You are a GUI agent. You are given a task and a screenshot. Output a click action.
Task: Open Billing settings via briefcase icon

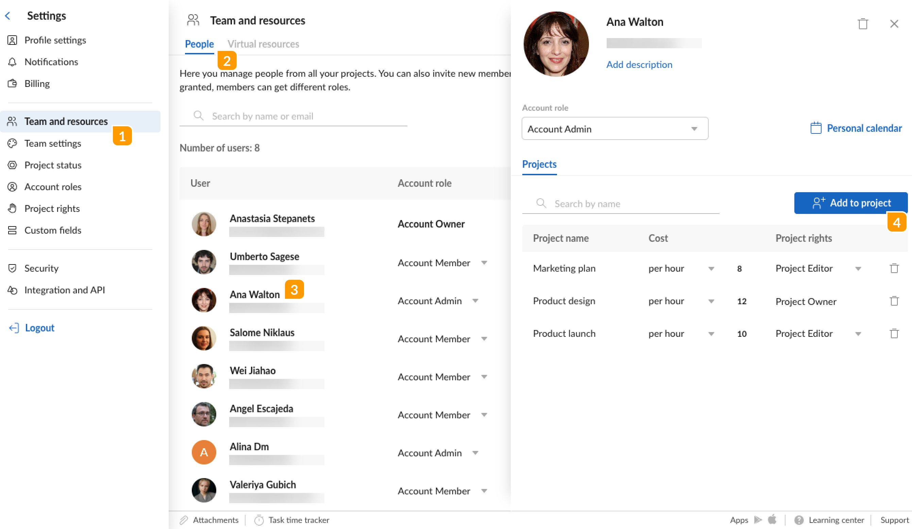pos(13,84)
